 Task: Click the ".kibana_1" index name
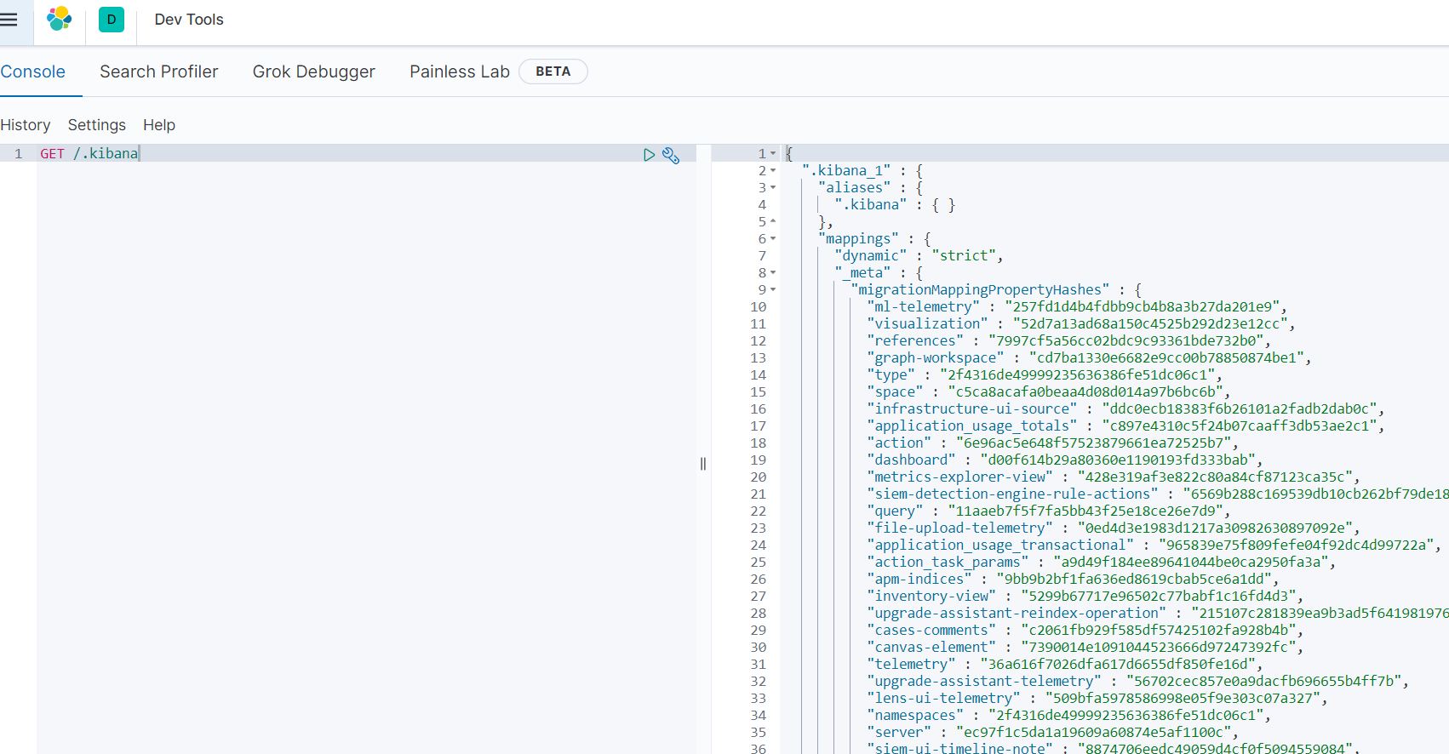847,170
